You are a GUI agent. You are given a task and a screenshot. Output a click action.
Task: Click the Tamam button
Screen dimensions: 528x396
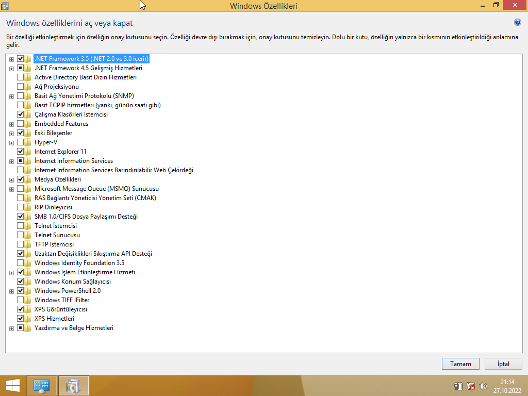point(460,364)
